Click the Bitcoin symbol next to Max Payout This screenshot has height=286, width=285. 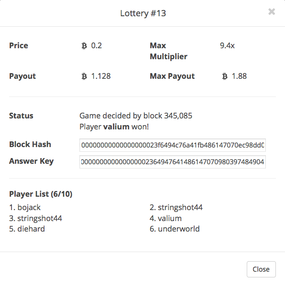click(x=225, y=76)
